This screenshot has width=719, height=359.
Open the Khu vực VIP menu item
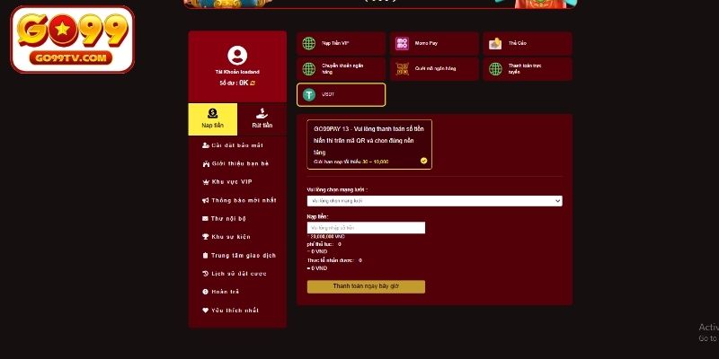coord(227,182)
